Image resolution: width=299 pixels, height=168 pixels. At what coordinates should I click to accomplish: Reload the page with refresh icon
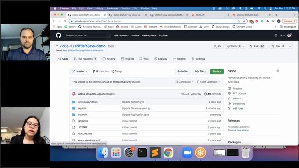(x=65, y=21)
